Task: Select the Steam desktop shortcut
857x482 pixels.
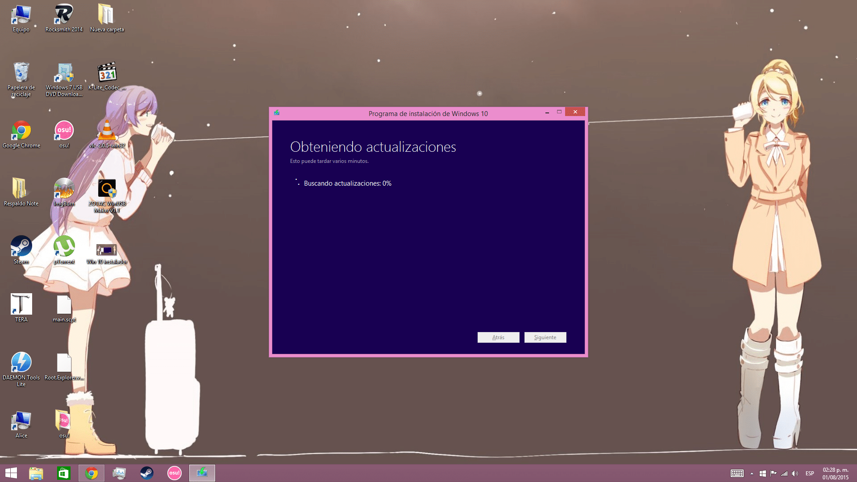Action: (21, 250)
